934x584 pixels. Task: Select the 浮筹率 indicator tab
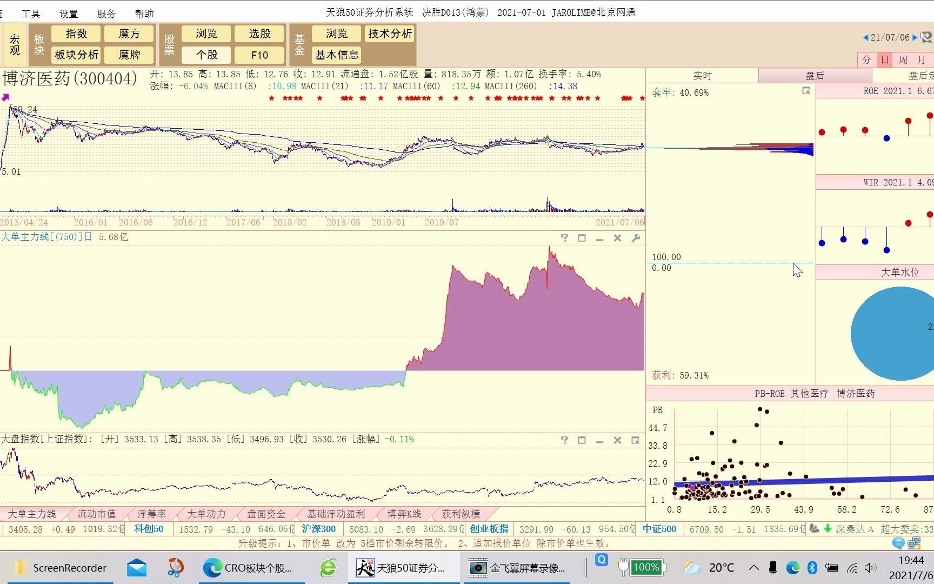151,514
